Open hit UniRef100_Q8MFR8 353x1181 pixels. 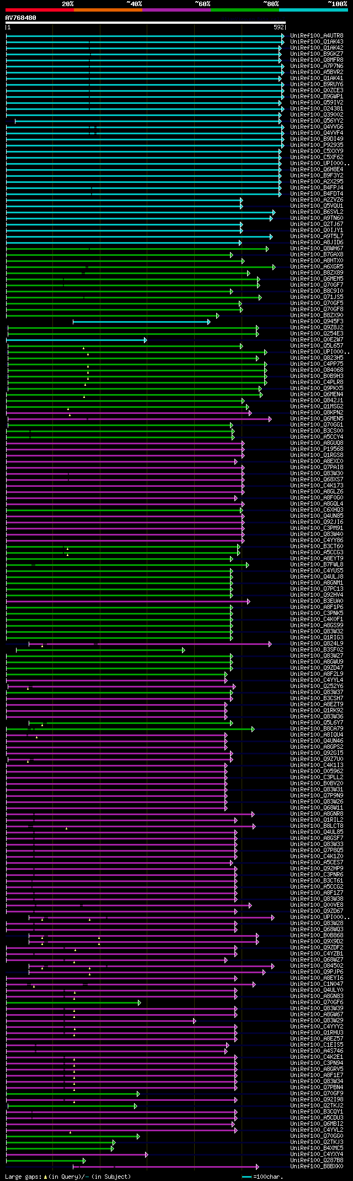[x=317, y=60]
